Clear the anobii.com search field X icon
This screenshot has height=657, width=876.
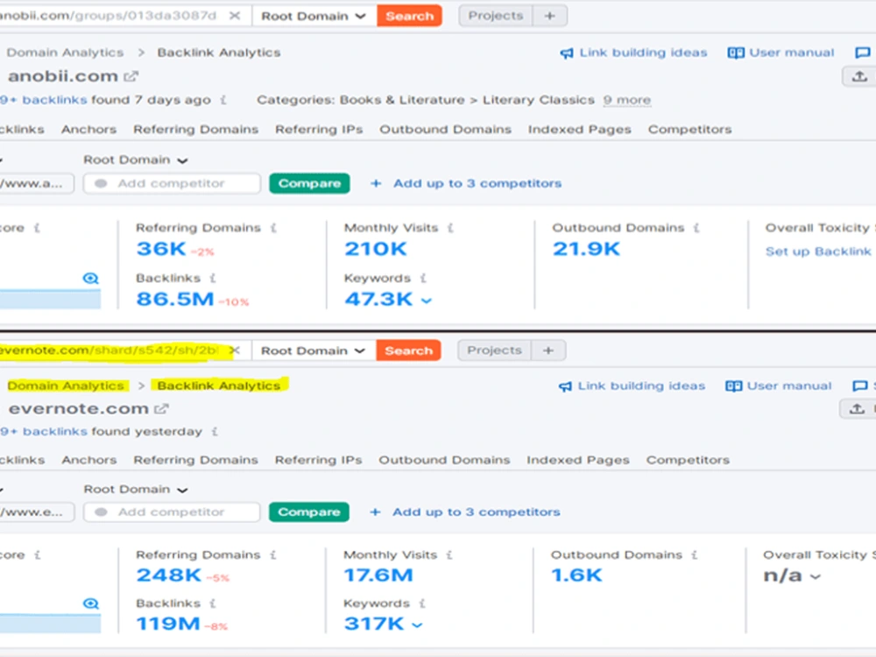(x=235, y=16)
